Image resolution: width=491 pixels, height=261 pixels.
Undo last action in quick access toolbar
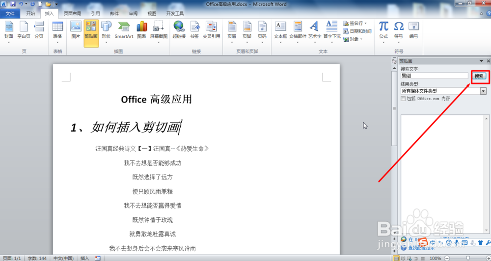pos(21,4)
